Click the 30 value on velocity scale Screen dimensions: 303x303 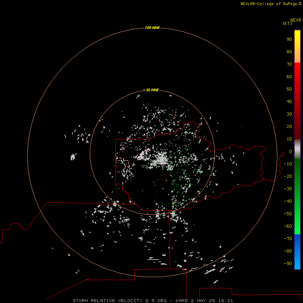(289, 114)
